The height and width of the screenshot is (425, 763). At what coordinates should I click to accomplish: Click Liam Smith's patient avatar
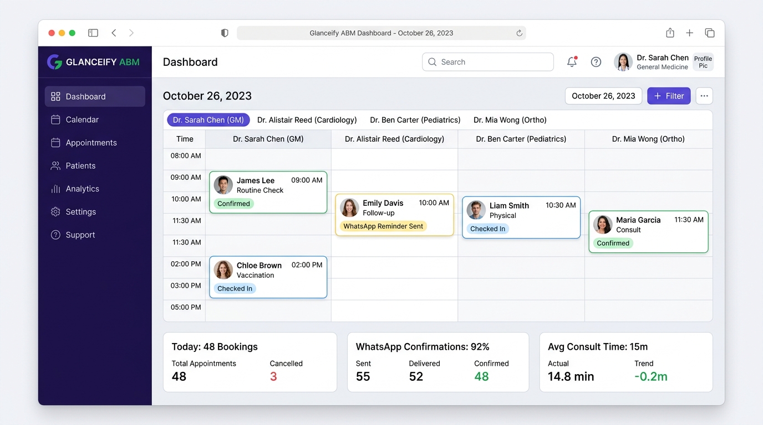[x=476, y=210]
